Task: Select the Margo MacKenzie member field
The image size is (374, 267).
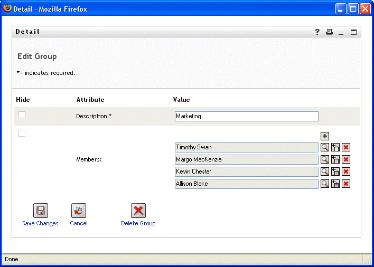Action: coord(247,159)
